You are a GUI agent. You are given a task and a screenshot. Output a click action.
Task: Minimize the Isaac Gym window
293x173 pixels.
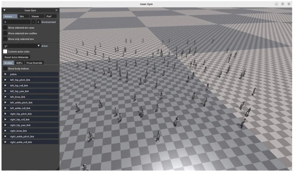pyautogui.click(x=277, y=4)
